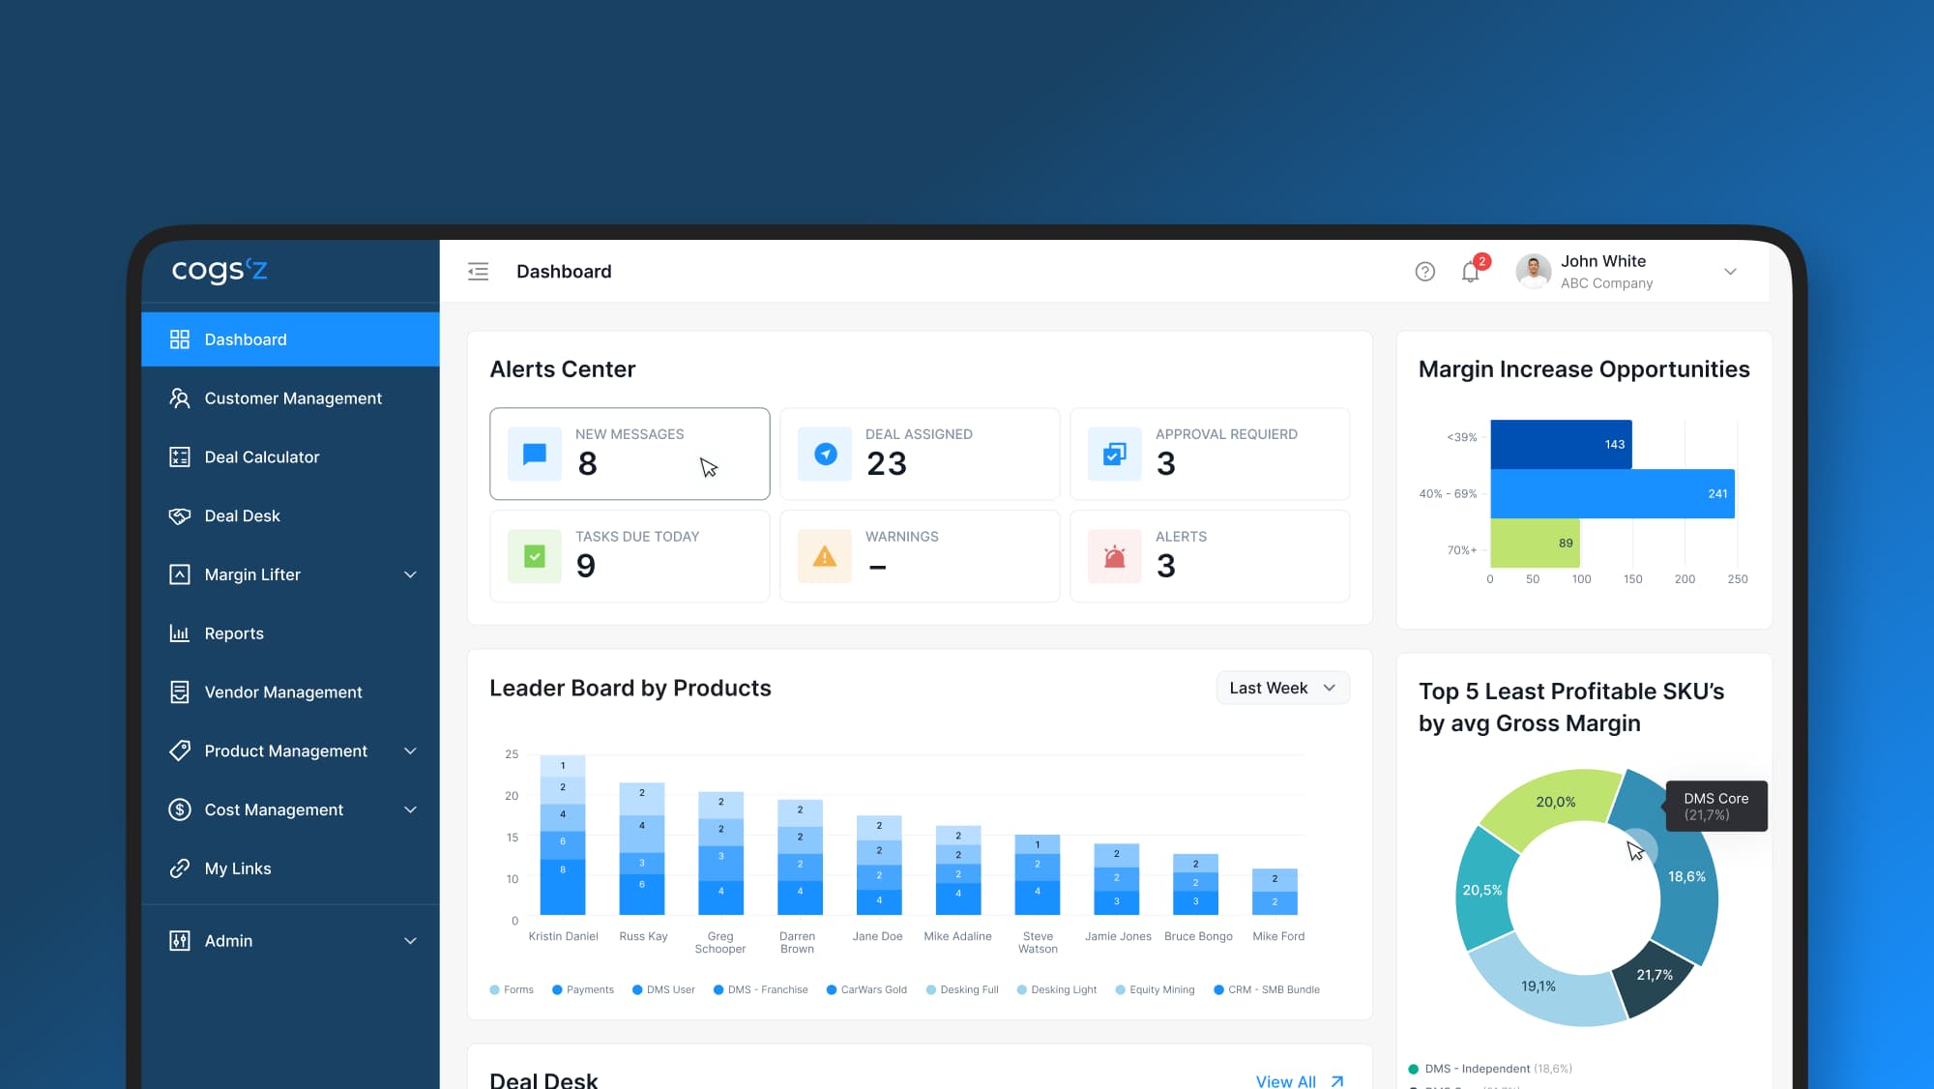1934x1089 pixels.
Task: Click the Reports bar chart icon
Action: point(180,633)
